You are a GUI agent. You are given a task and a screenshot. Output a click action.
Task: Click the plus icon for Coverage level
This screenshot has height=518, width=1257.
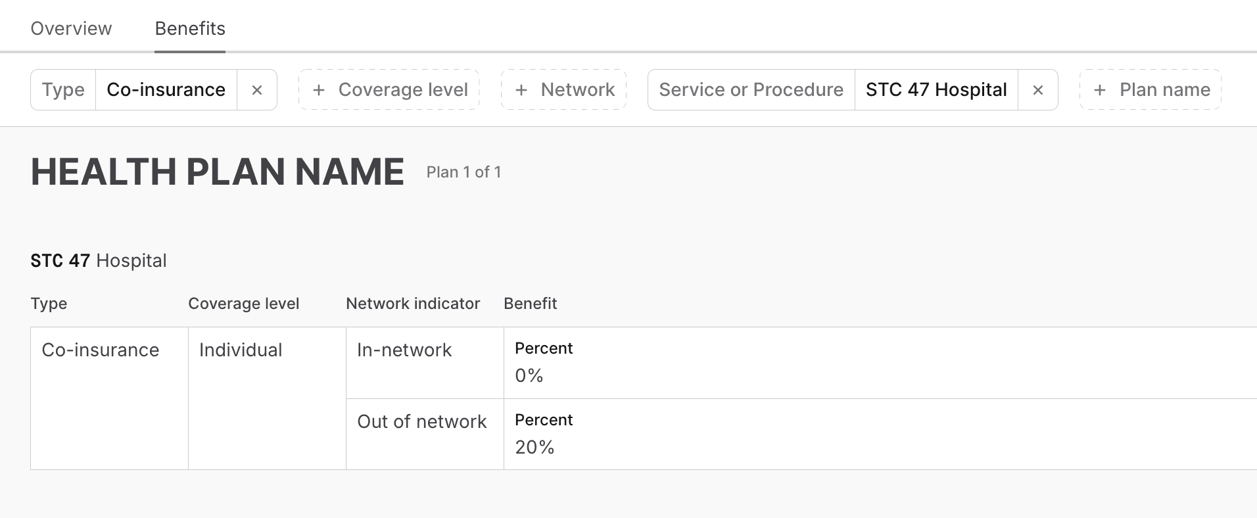click(x=319, y=90)
